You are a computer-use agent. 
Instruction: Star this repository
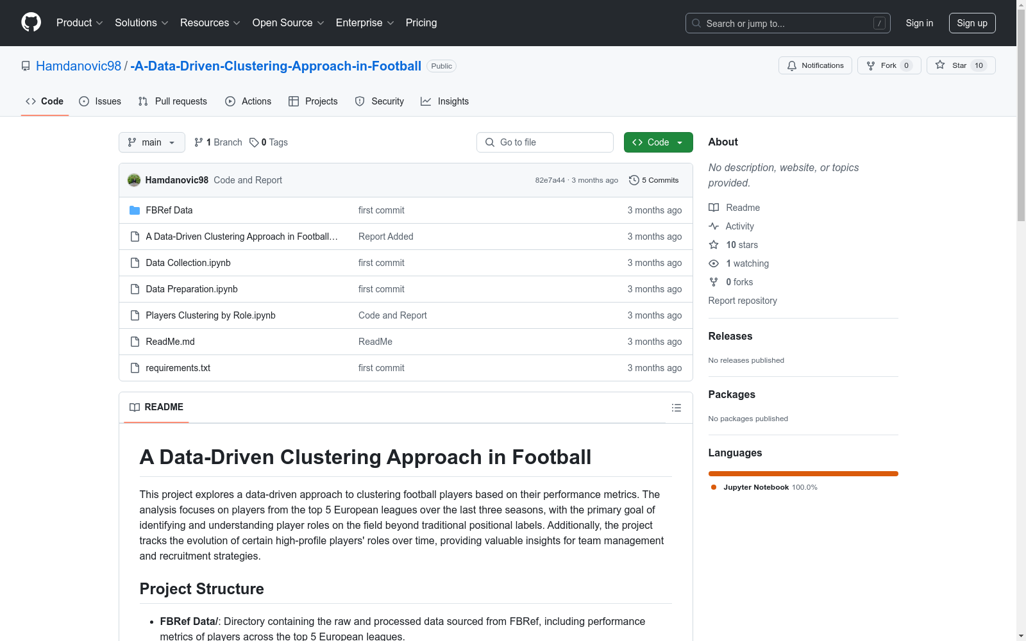pos(960,65)
